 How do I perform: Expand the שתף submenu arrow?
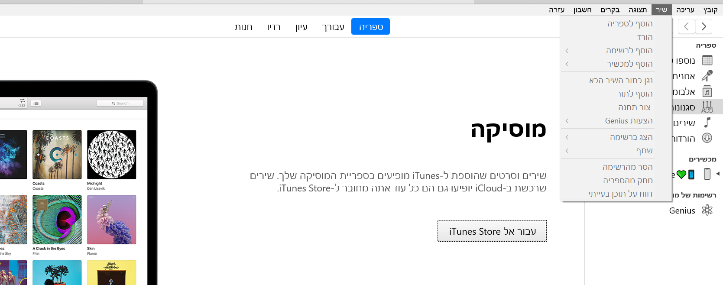pyautogui.click(x=567, y=151)
